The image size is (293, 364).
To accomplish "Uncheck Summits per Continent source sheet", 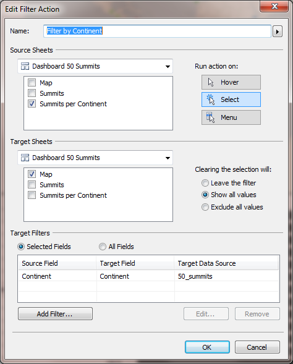I will pyautogui.click(x=32, y=104).
